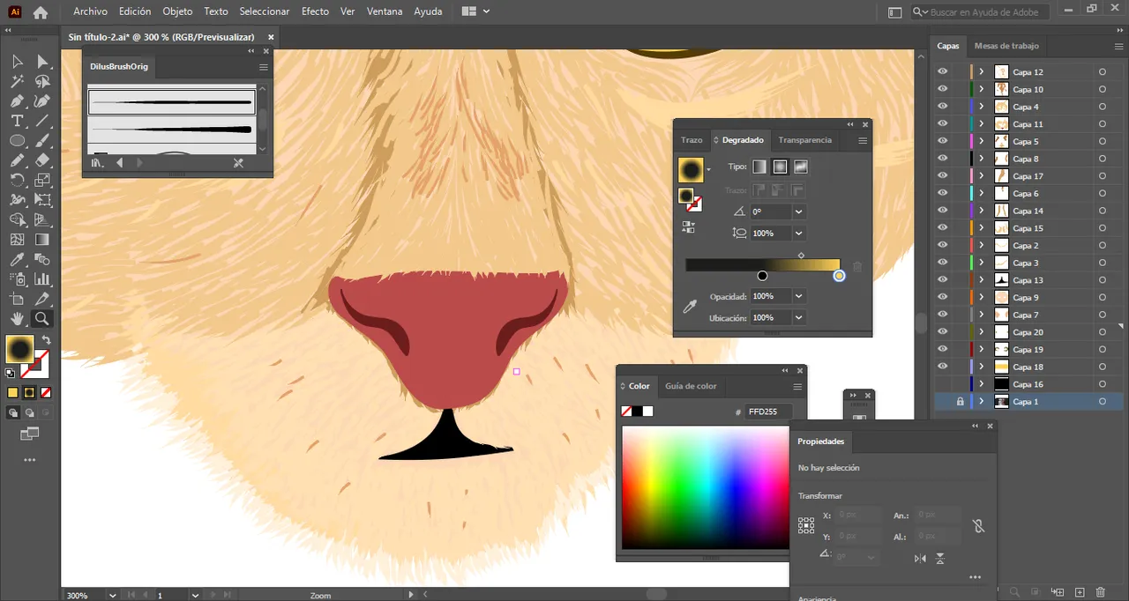Select the Type tool

(x=17, y=121)
